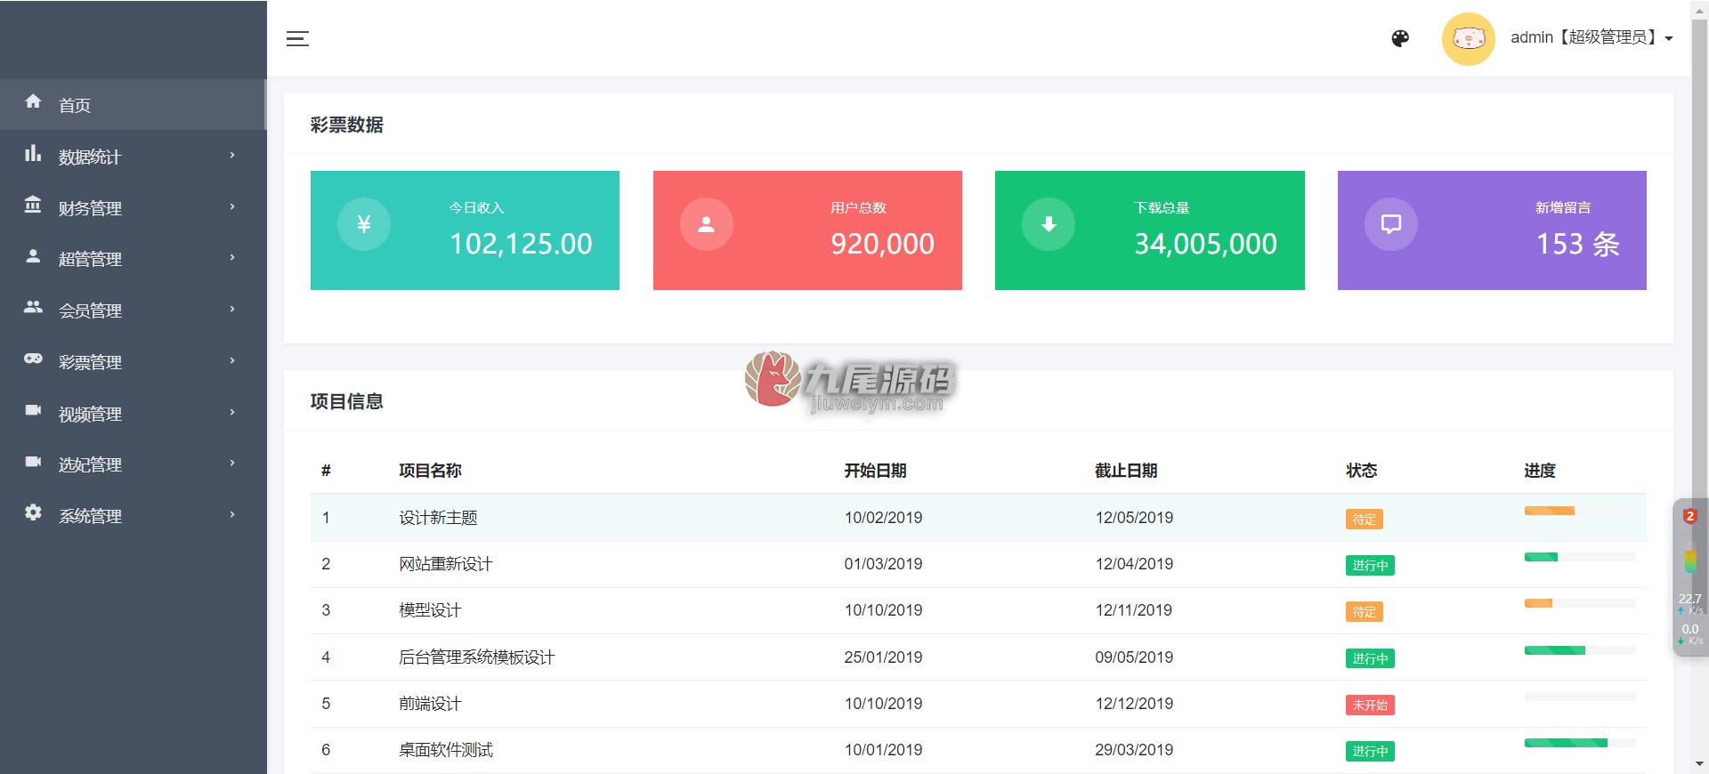Click the download arrow icon on 下载总量 card
The height and width of the screenshot is (774, 1709).
(x=1049, y=224)
